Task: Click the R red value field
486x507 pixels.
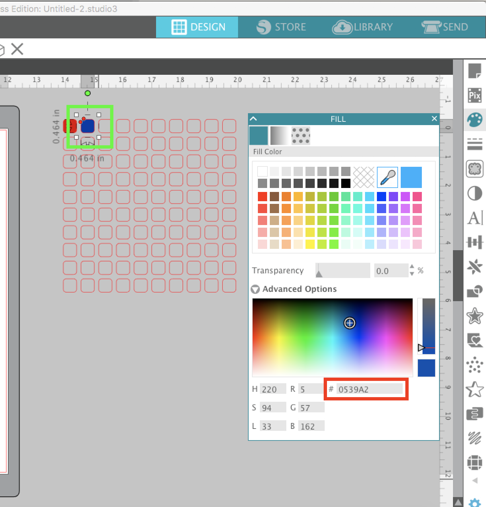Action: [x=311, y=389]
